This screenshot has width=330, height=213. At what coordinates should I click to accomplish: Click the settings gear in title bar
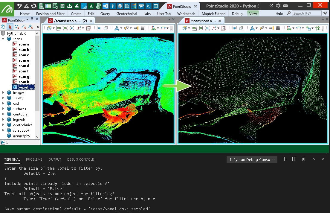pos(278,6)
